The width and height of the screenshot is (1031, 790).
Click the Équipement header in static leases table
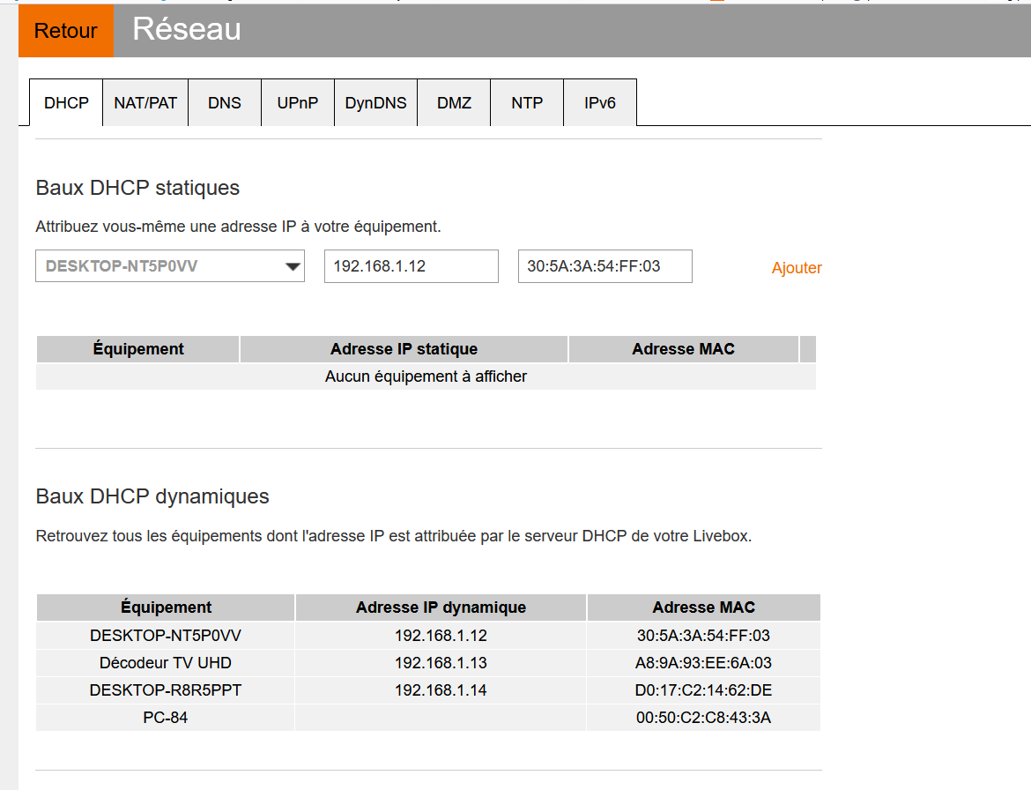coord(138,349)
